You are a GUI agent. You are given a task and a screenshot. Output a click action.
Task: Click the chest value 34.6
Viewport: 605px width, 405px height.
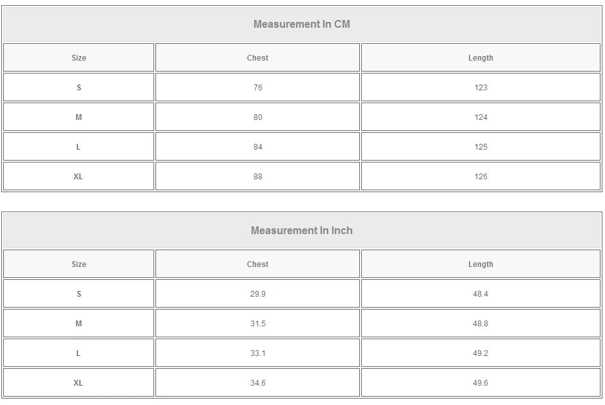click(x=257, y=383)
